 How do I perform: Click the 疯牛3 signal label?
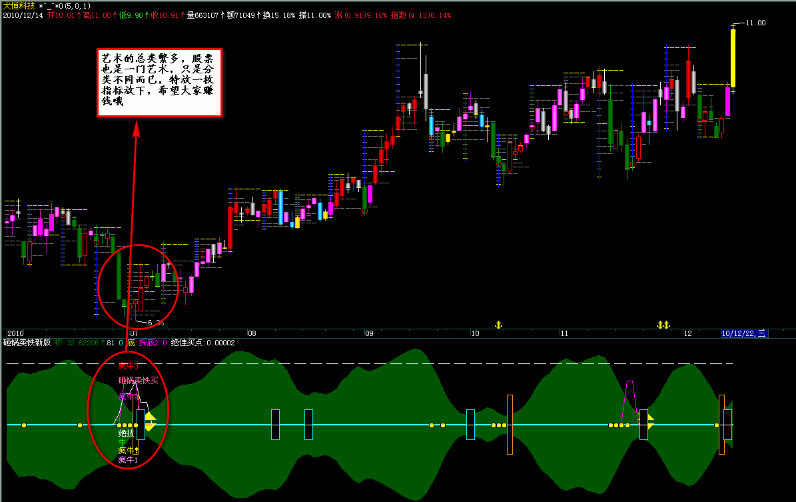(128, 366)
